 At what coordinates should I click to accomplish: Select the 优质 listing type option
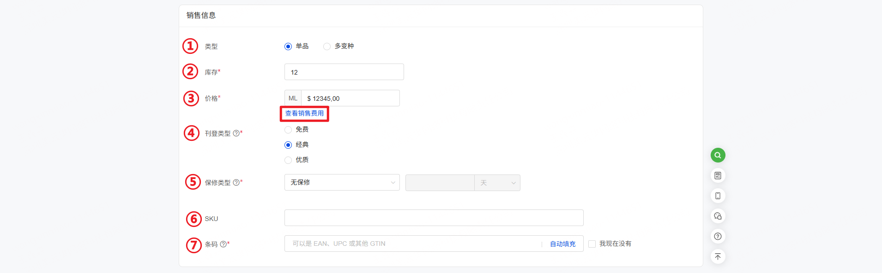pyautogui.click(x=288, y=160)
